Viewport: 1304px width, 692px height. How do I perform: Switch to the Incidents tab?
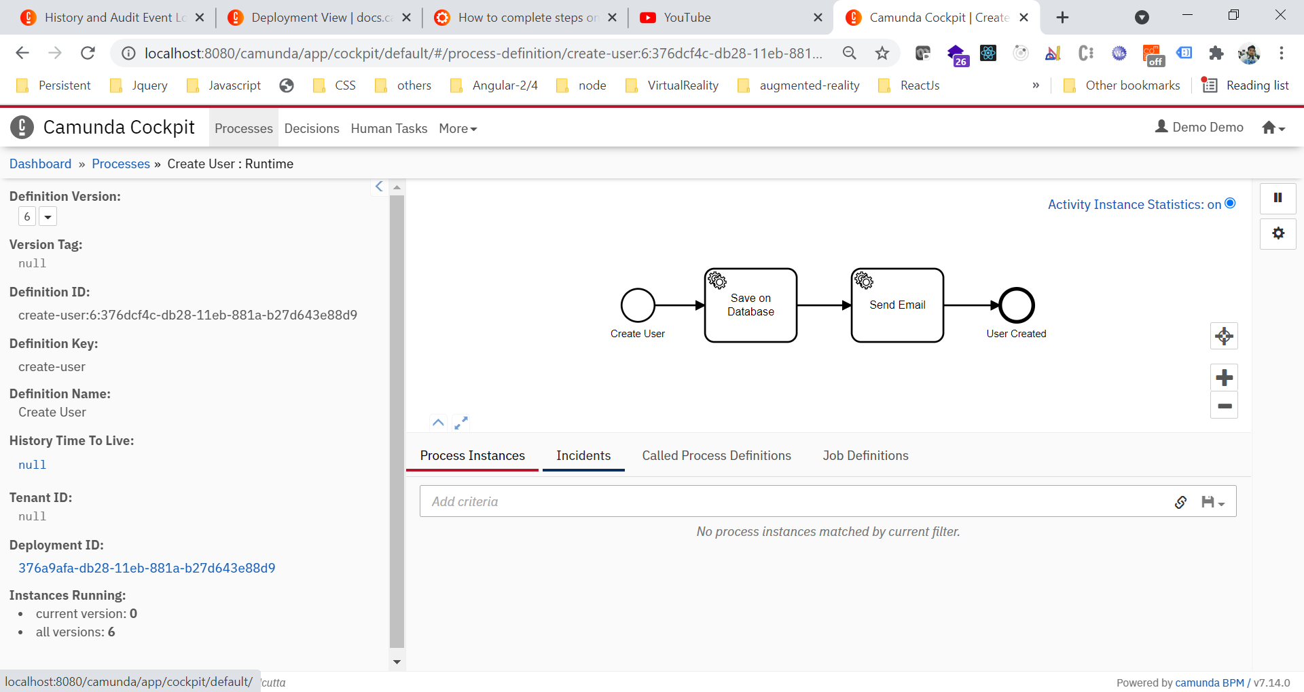click(x=583, y=456)
